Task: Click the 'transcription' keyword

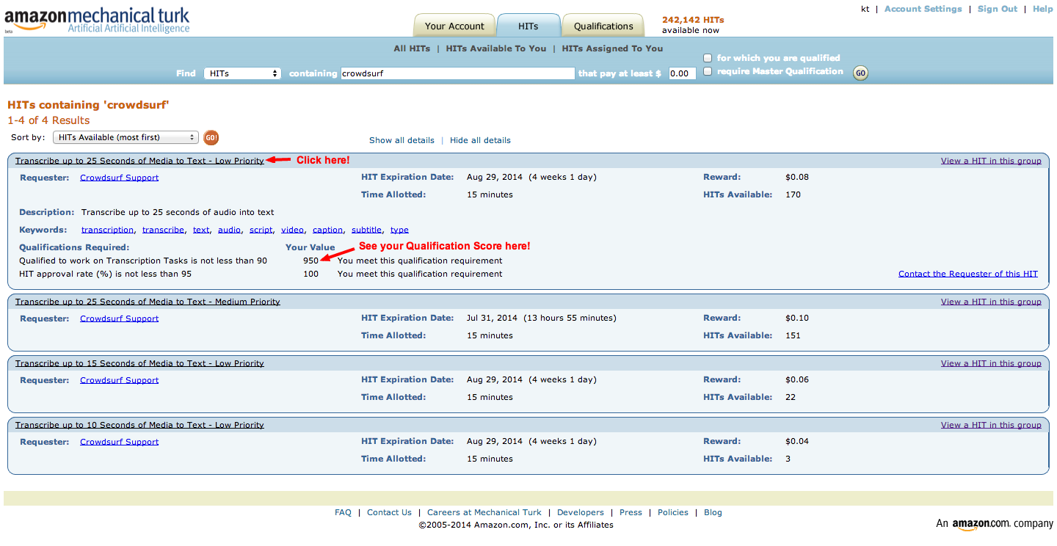Action: pyautogui.click(x=107, y=230)
